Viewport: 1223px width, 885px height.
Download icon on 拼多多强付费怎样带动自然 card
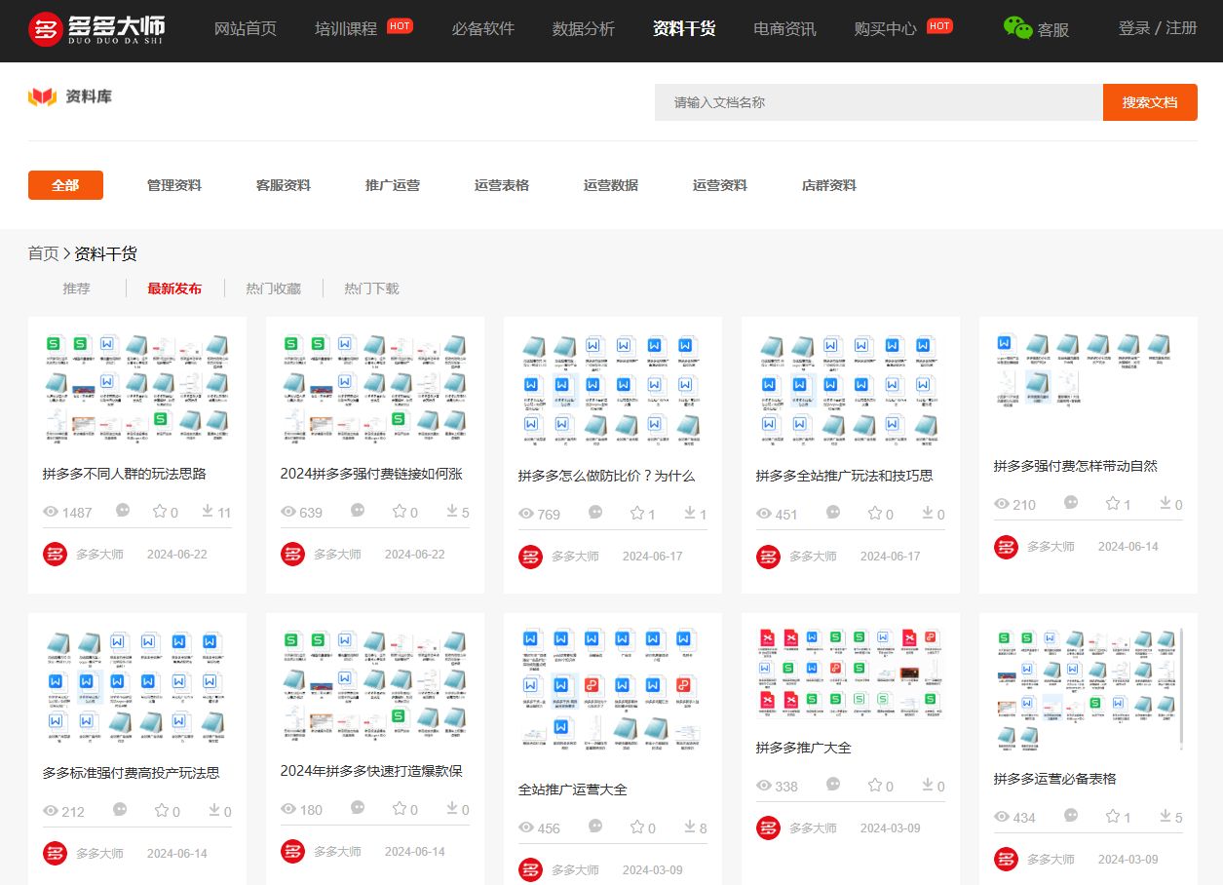1166,503
